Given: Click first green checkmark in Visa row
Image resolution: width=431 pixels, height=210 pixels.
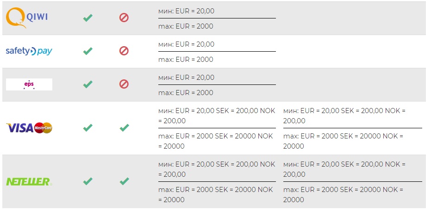Looking at the screenshot, I should [x=87, y=128].
